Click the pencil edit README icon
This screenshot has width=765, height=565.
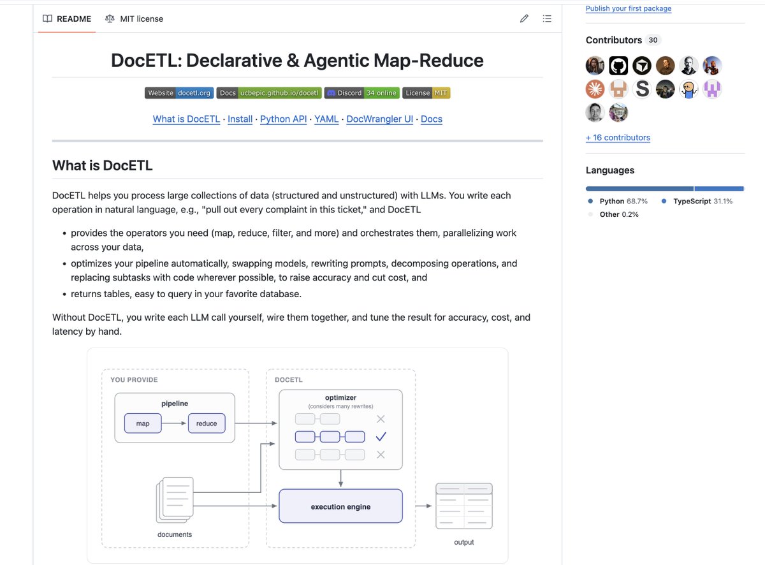click(x=524, y=18)
